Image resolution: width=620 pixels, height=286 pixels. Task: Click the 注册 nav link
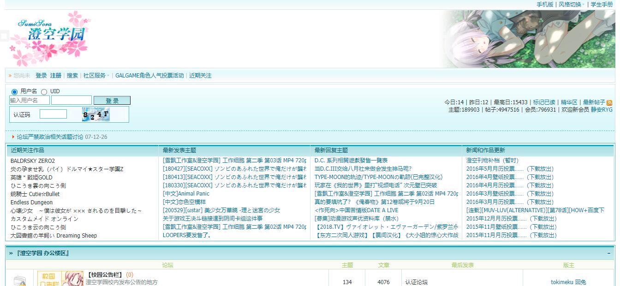pos(56,76)
